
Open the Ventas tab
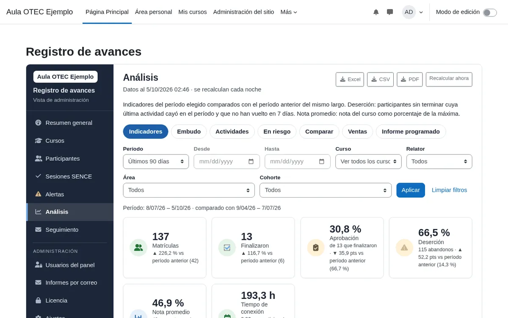pyautogui.click(x=357, y=131)
